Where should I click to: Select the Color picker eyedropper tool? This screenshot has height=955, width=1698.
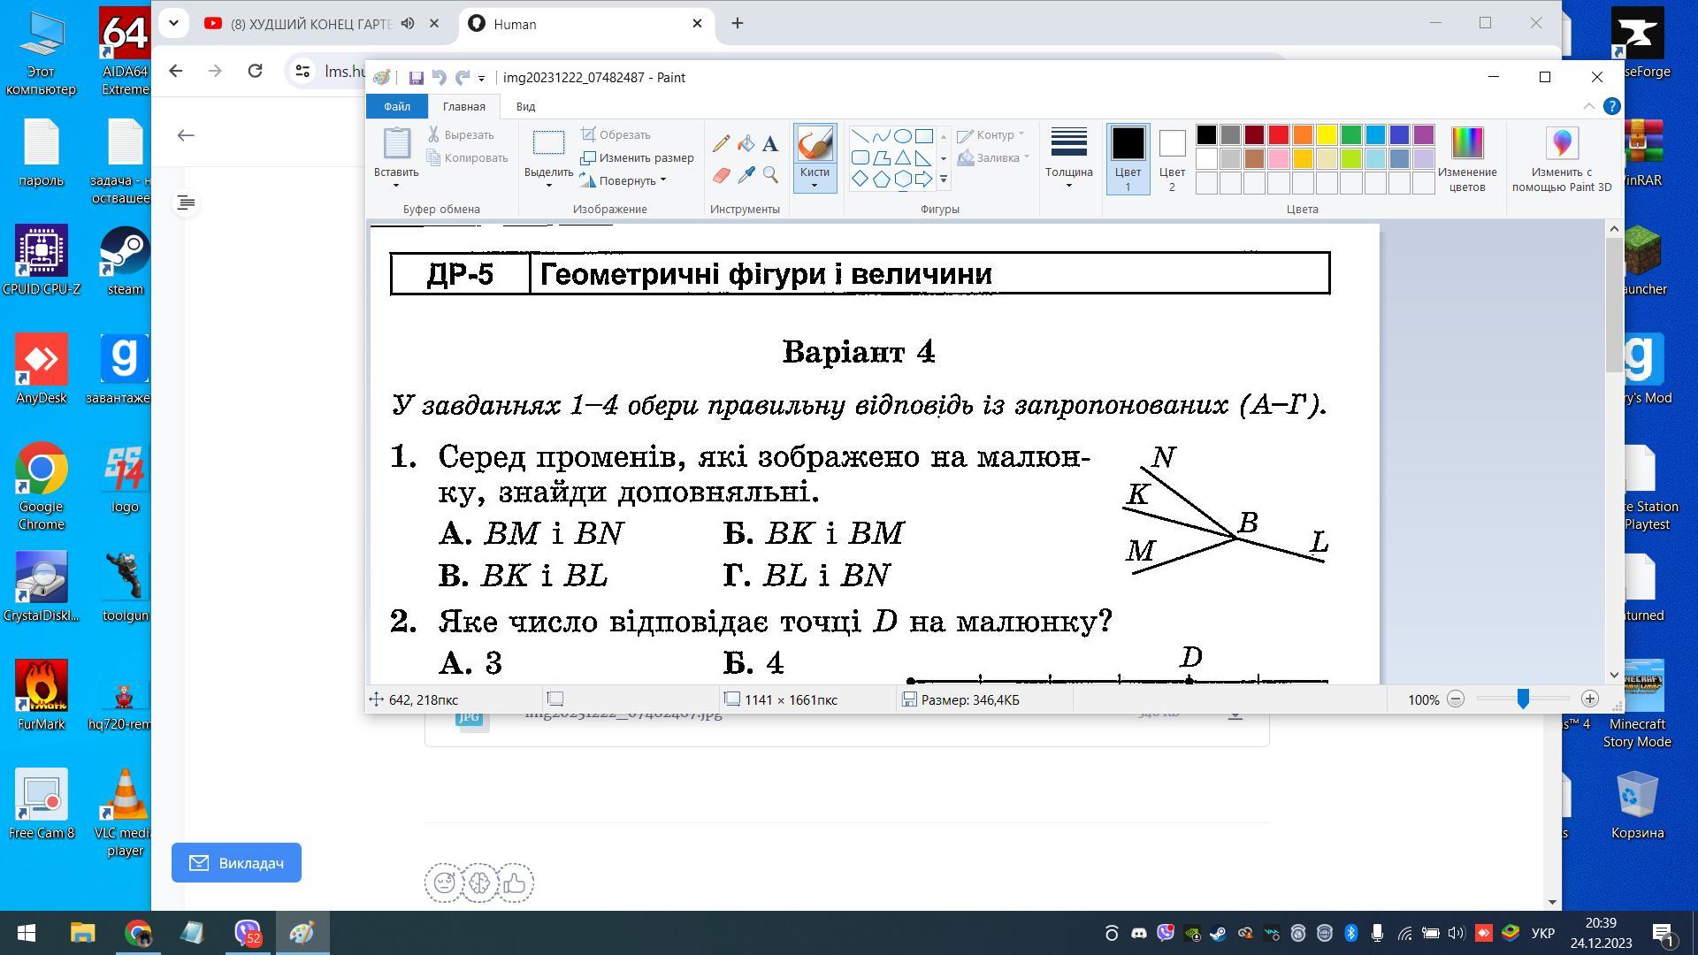746,175
